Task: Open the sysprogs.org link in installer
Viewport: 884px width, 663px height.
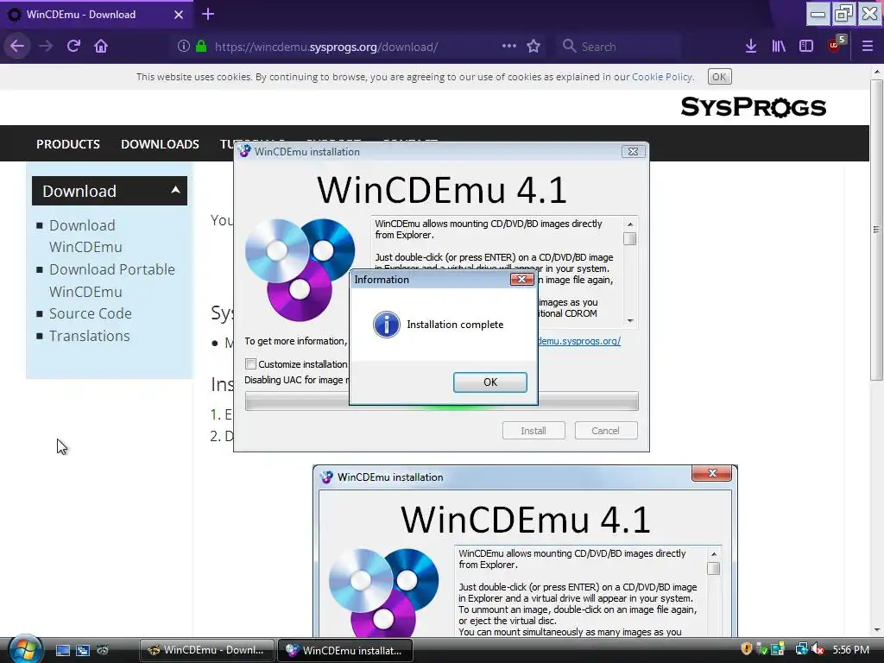Action: (579, 341)
